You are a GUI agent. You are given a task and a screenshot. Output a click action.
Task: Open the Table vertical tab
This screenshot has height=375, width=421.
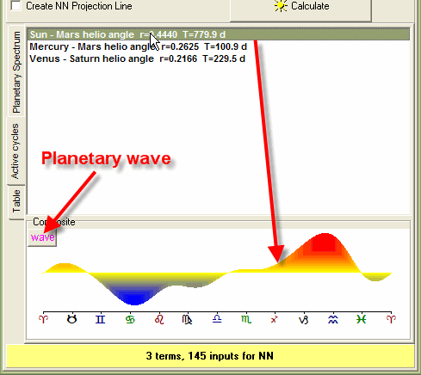[16, 201]
